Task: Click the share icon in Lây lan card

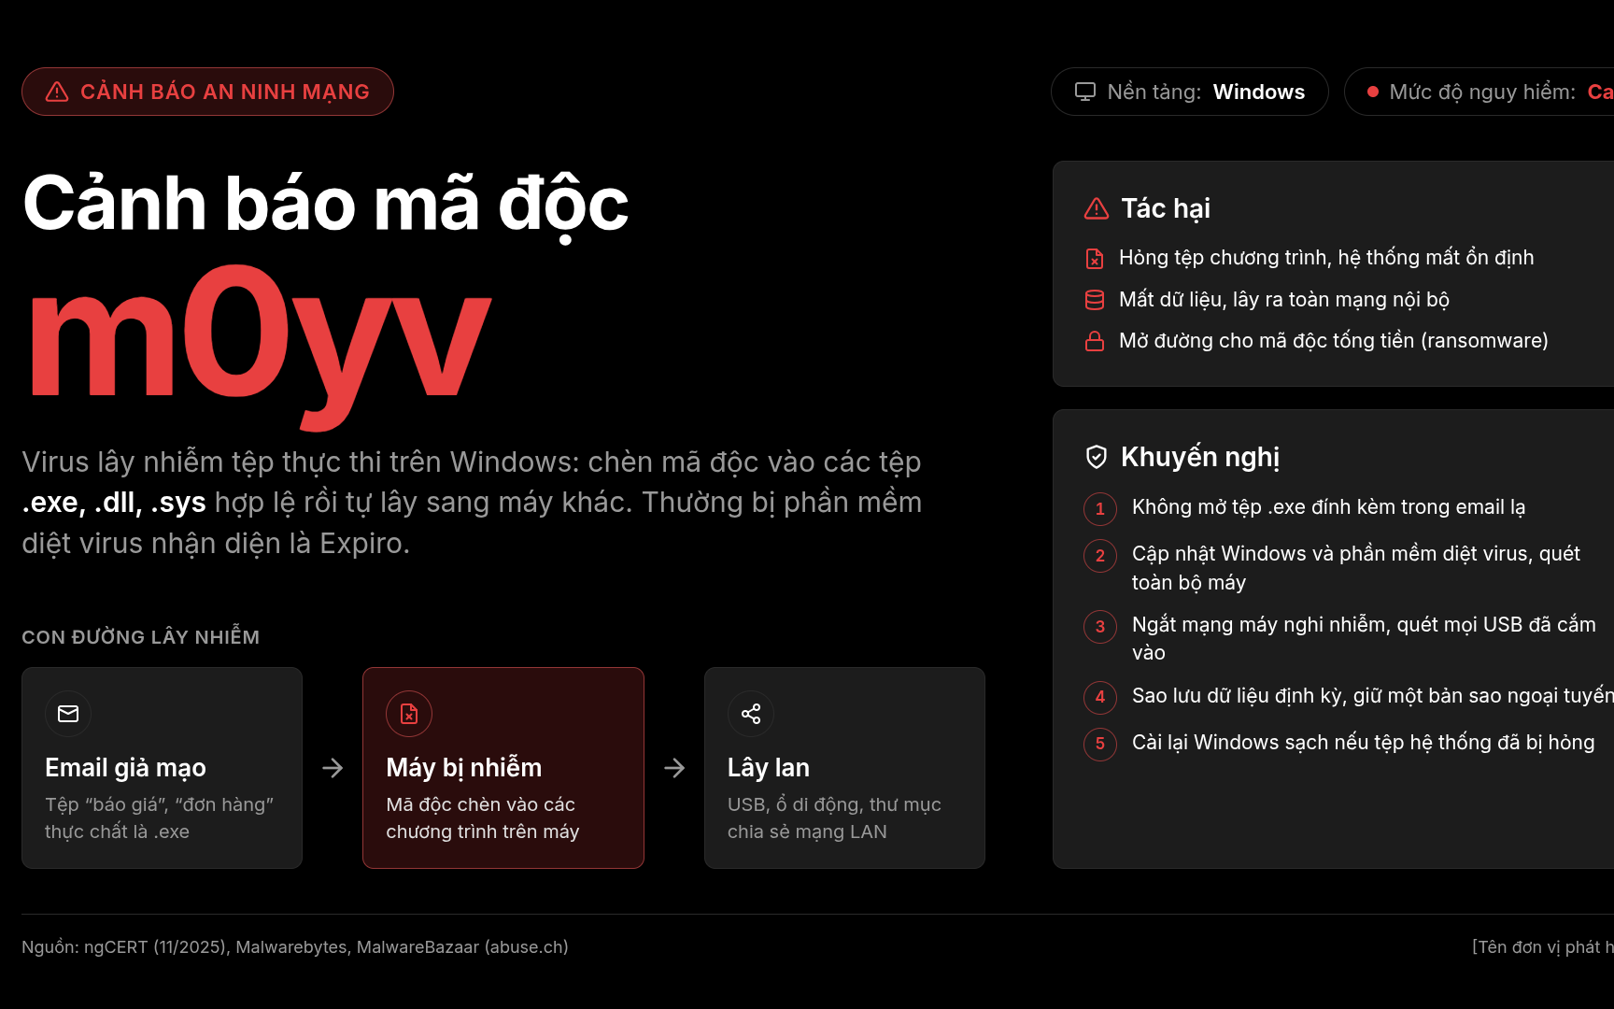Action: [751, 714]
